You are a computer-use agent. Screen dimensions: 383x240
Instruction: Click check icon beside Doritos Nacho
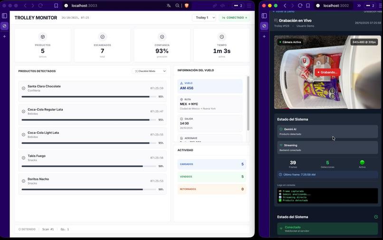[x=23, y=181]
